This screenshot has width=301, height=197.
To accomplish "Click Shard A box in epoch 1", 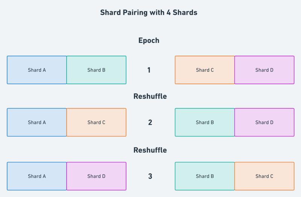I will click(x=37, y=70).
